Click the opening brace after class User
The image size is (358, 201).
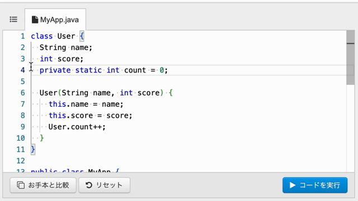tap(82, 36)
